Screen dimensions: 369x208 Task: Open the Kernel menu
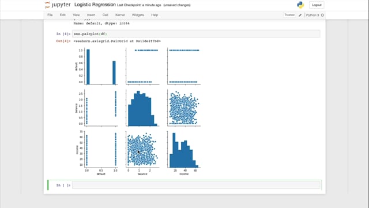[x=120, y=15]
